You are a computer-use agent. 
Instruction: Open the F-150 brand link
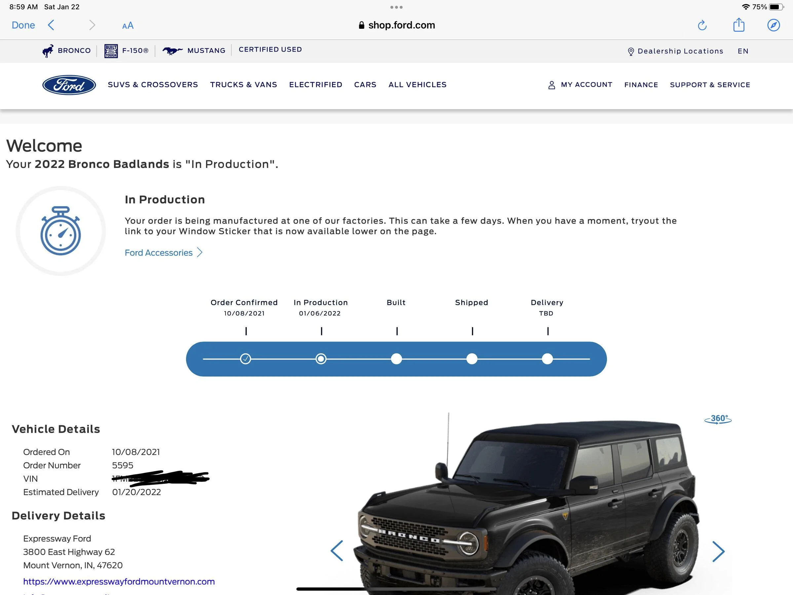tap(135, 51)
